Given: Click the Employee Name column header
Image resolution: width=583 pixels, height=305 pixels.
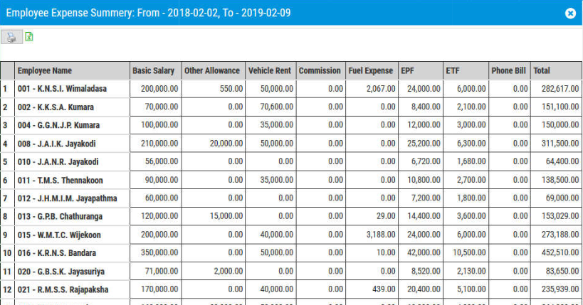Looking at the screenshot, I should [x=45, y=71].
